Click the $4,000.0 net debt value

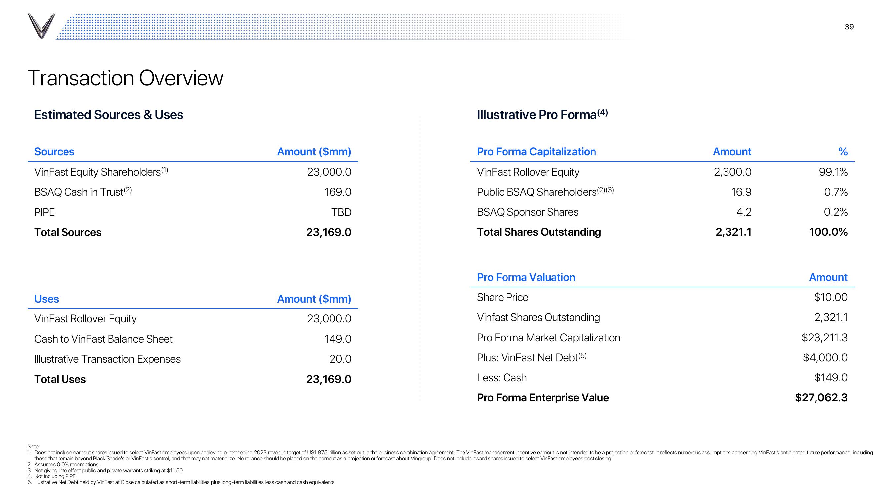825,358
